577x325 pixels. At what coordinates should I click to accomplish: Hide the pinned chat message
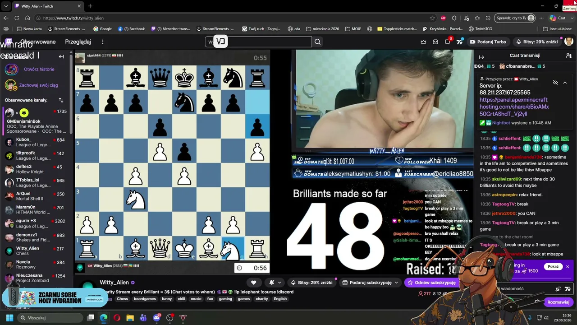tap(555, 83)
